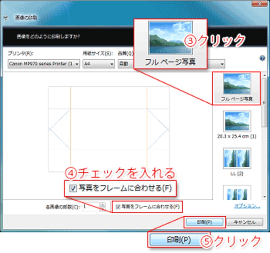Click the キャンセル button
Viewport: 270px width, 253px height.
245,222
